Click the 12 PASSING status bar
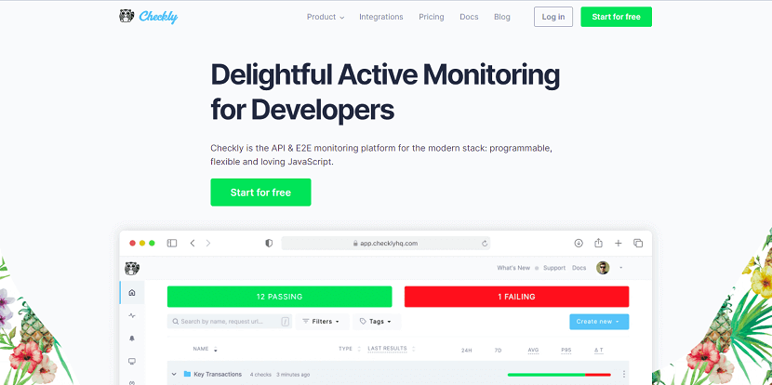 [x=280, y=297]
